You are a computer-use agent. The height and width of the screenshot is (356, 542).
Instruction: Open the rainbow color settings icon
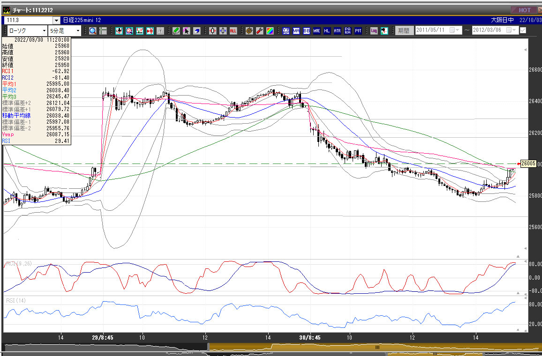270,31
